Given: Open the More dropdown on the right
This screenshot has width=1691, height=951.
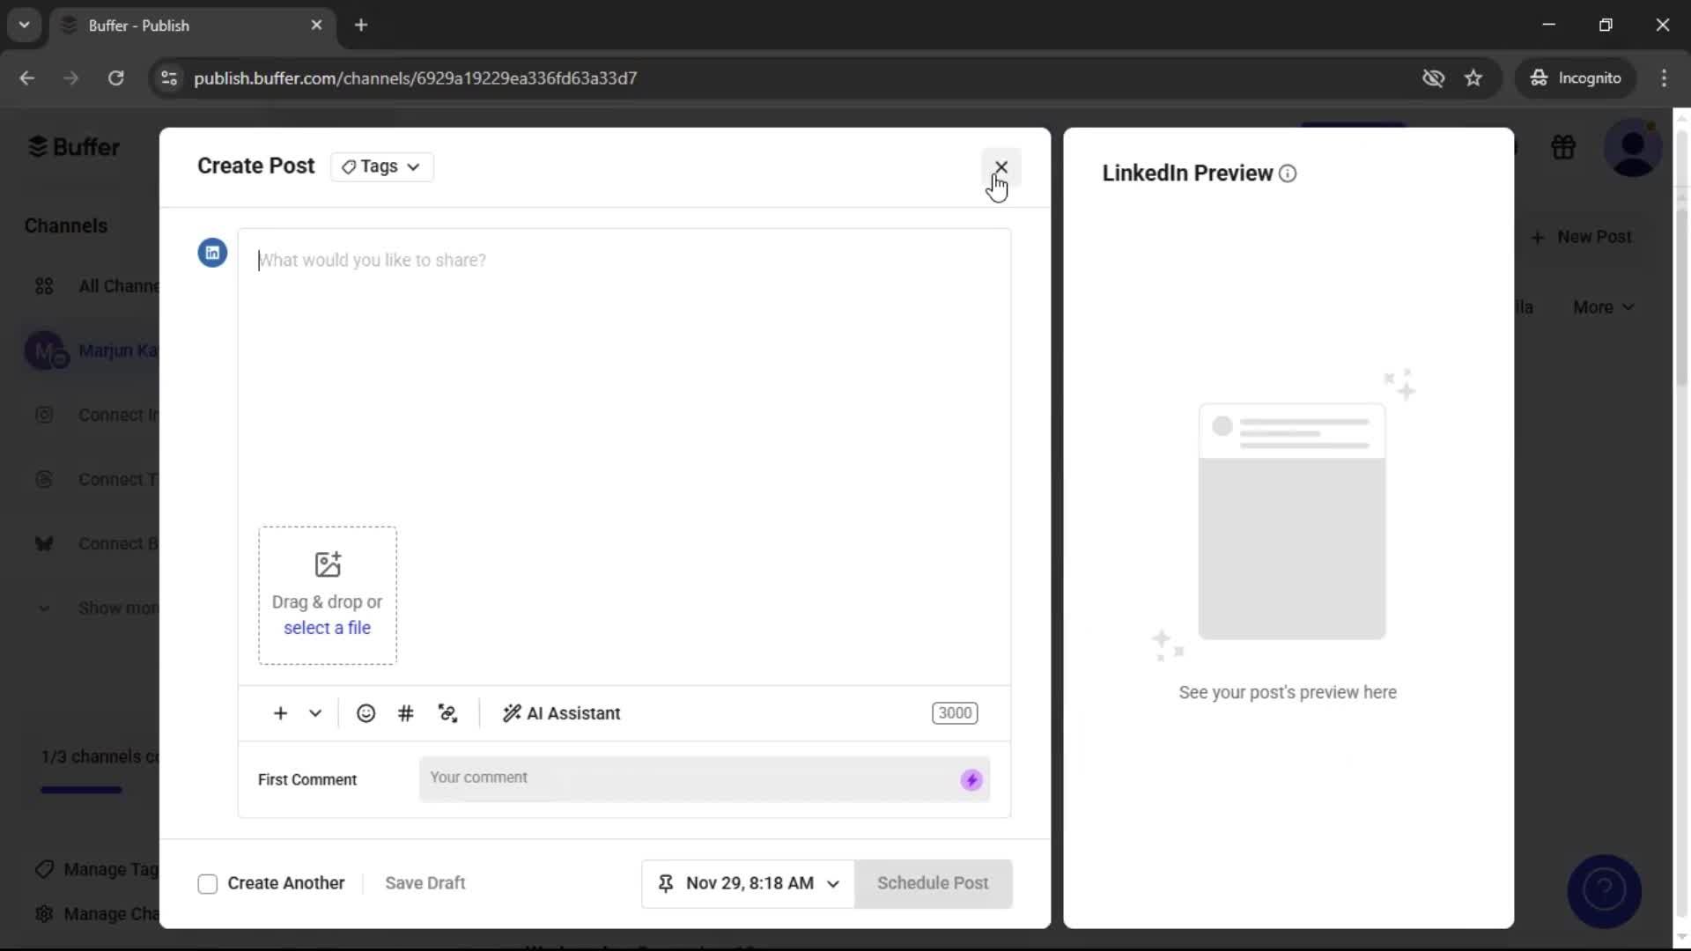Looking at the screenshot, I should (1602, 306).
